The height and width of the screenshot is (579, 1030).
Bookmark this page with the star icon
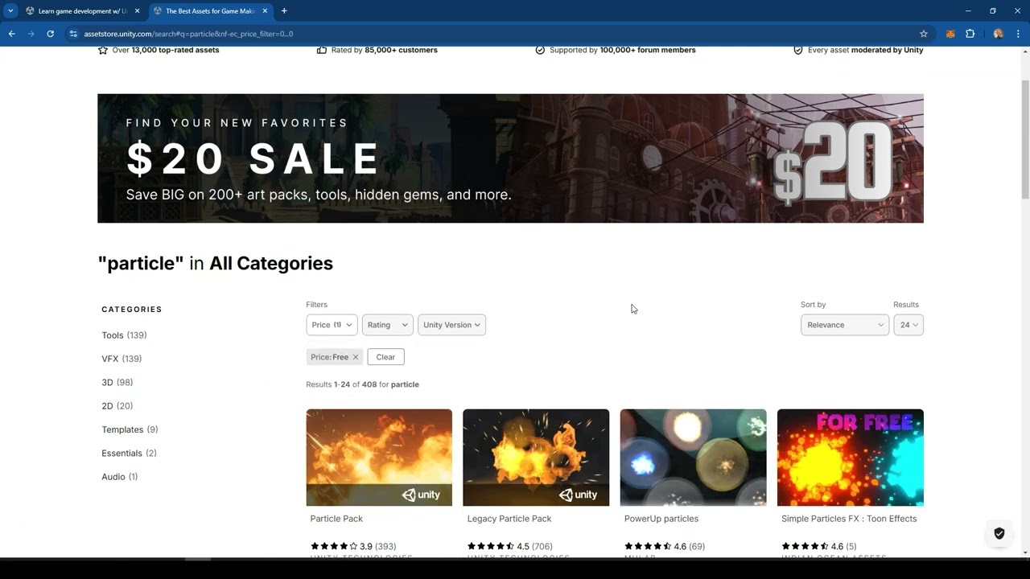(x=924, y=34)
